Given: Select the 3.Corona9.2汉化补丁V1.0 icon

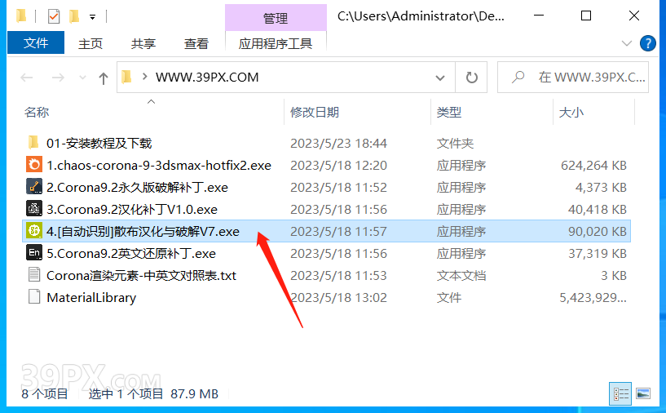Looking at the screenshot, I should pos(34,209).
